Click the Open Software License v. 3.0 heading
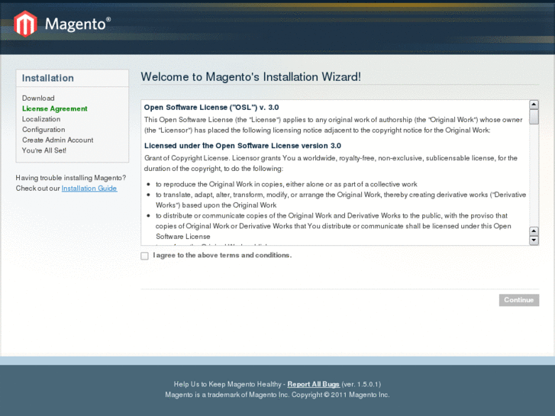The width and height of the screenshot is (555, 416). point(211,108)
